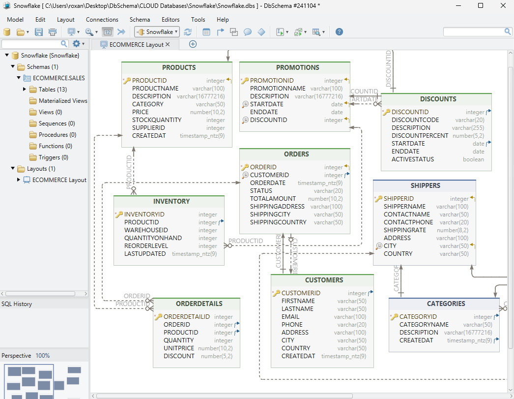Click the Help question-mark icon

[339, 31]
